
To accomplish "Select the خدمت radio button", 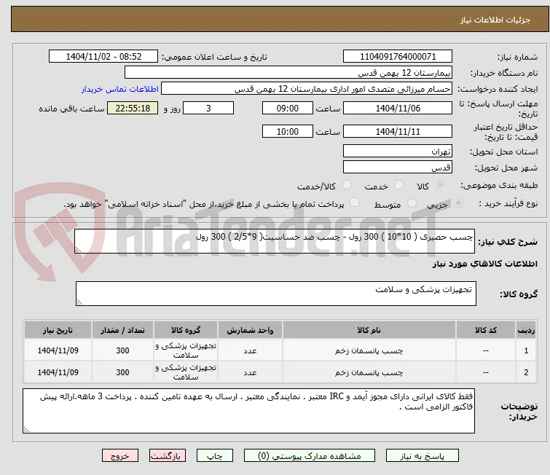I will (x=398, y=185).
